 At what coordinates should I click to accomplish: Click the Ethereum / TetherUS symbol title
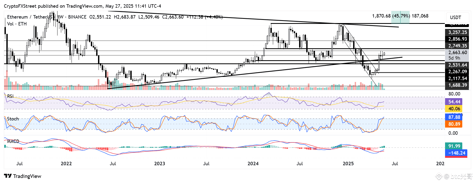[x=29, y=17]
